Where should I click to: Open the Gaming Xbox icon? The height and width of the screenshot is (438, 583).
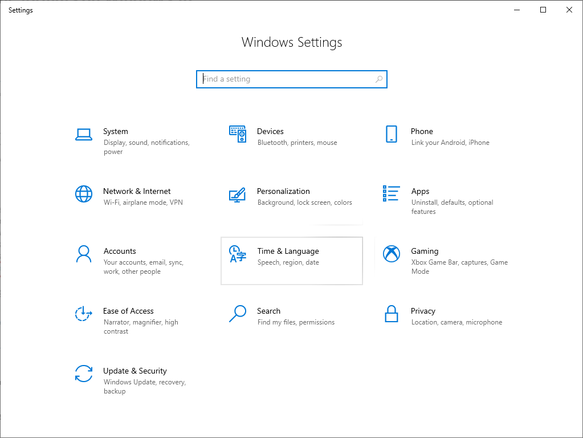click(x=392, y=254)
